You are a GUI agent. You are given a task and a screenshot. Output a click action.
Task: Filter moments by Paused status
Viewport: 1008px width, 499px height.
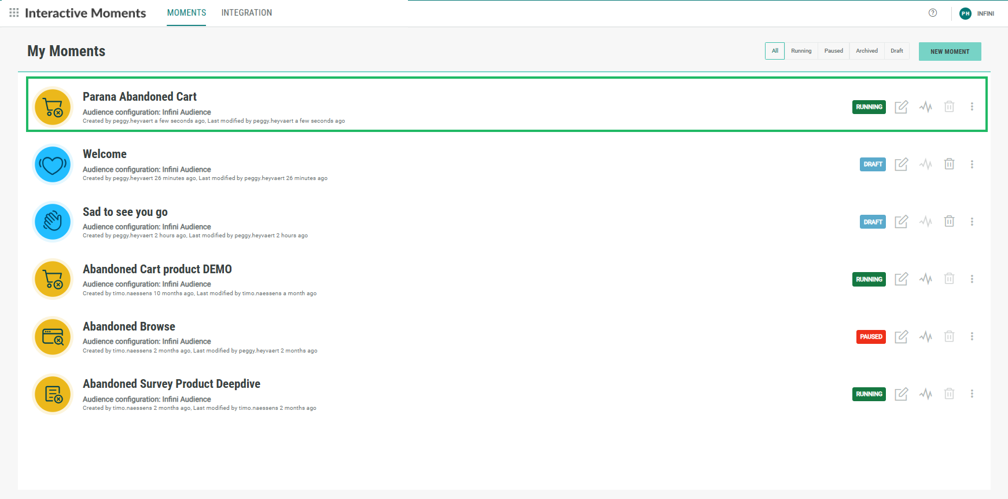[833, 51]
